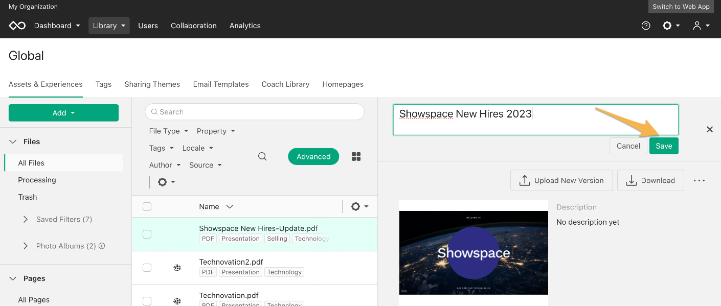Image resolution: width=721 pixels, height=306 pixels.
Task: Collapse the Files section
Action: point(13,142)
